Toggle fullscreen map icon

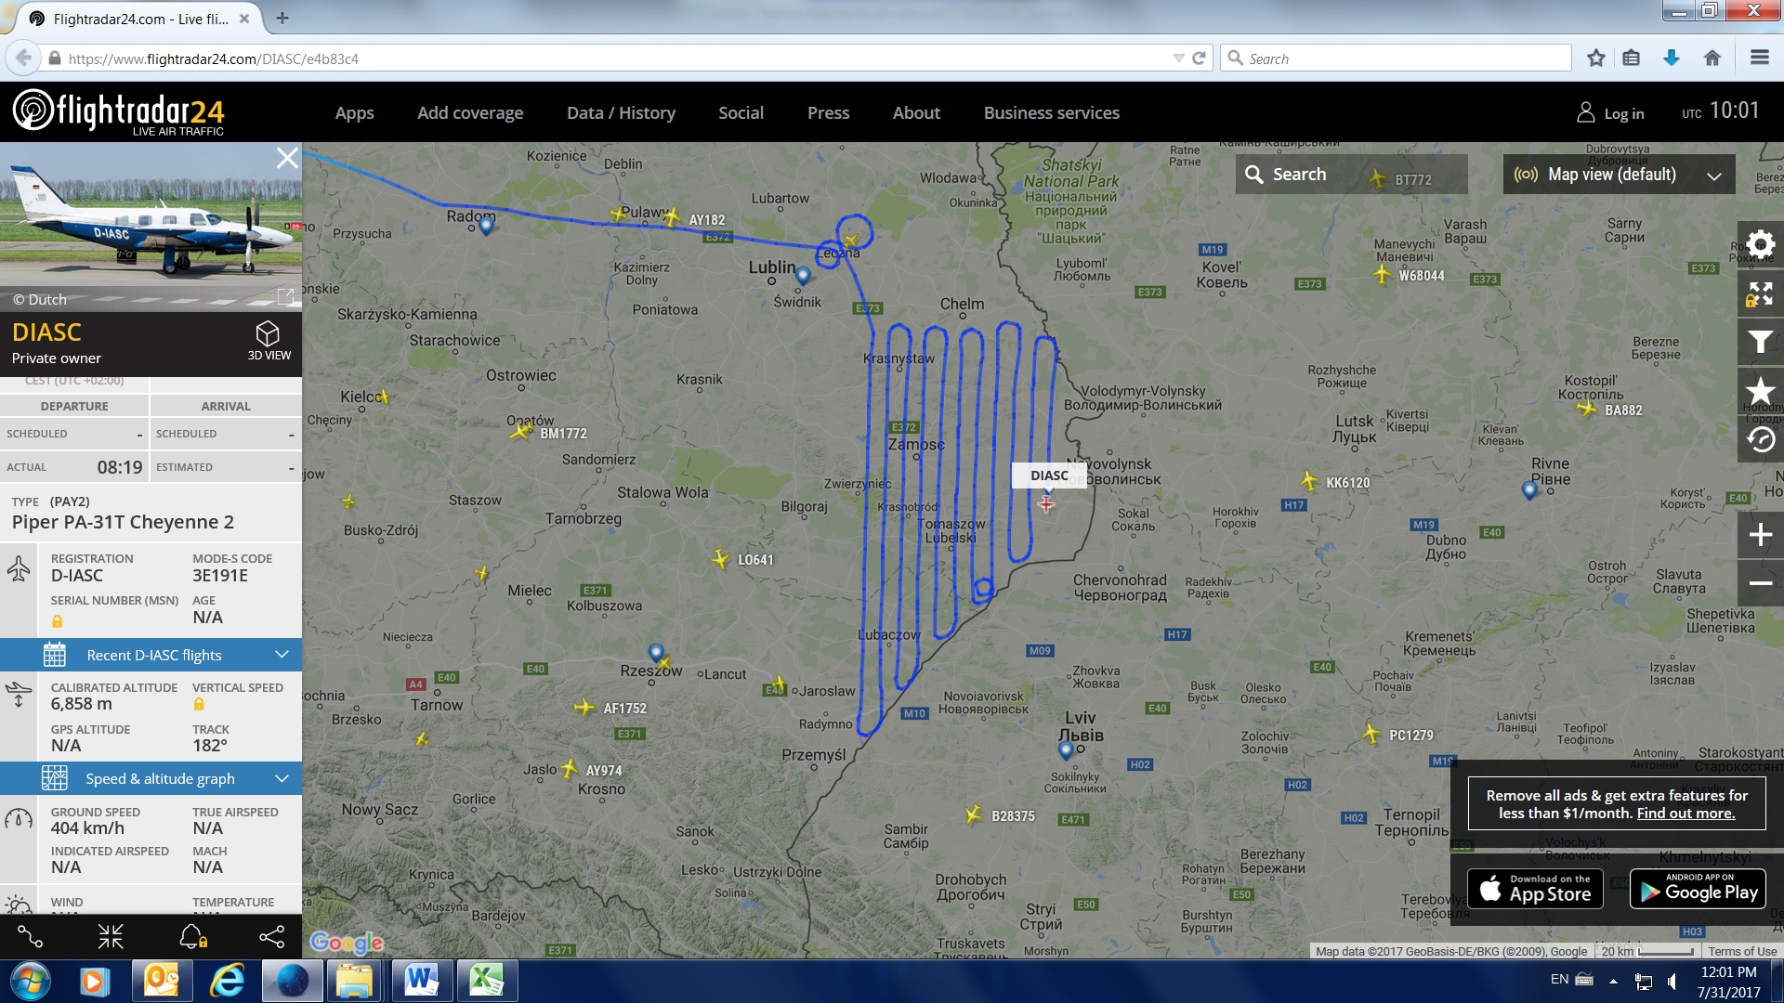(x=1760, y=294)
